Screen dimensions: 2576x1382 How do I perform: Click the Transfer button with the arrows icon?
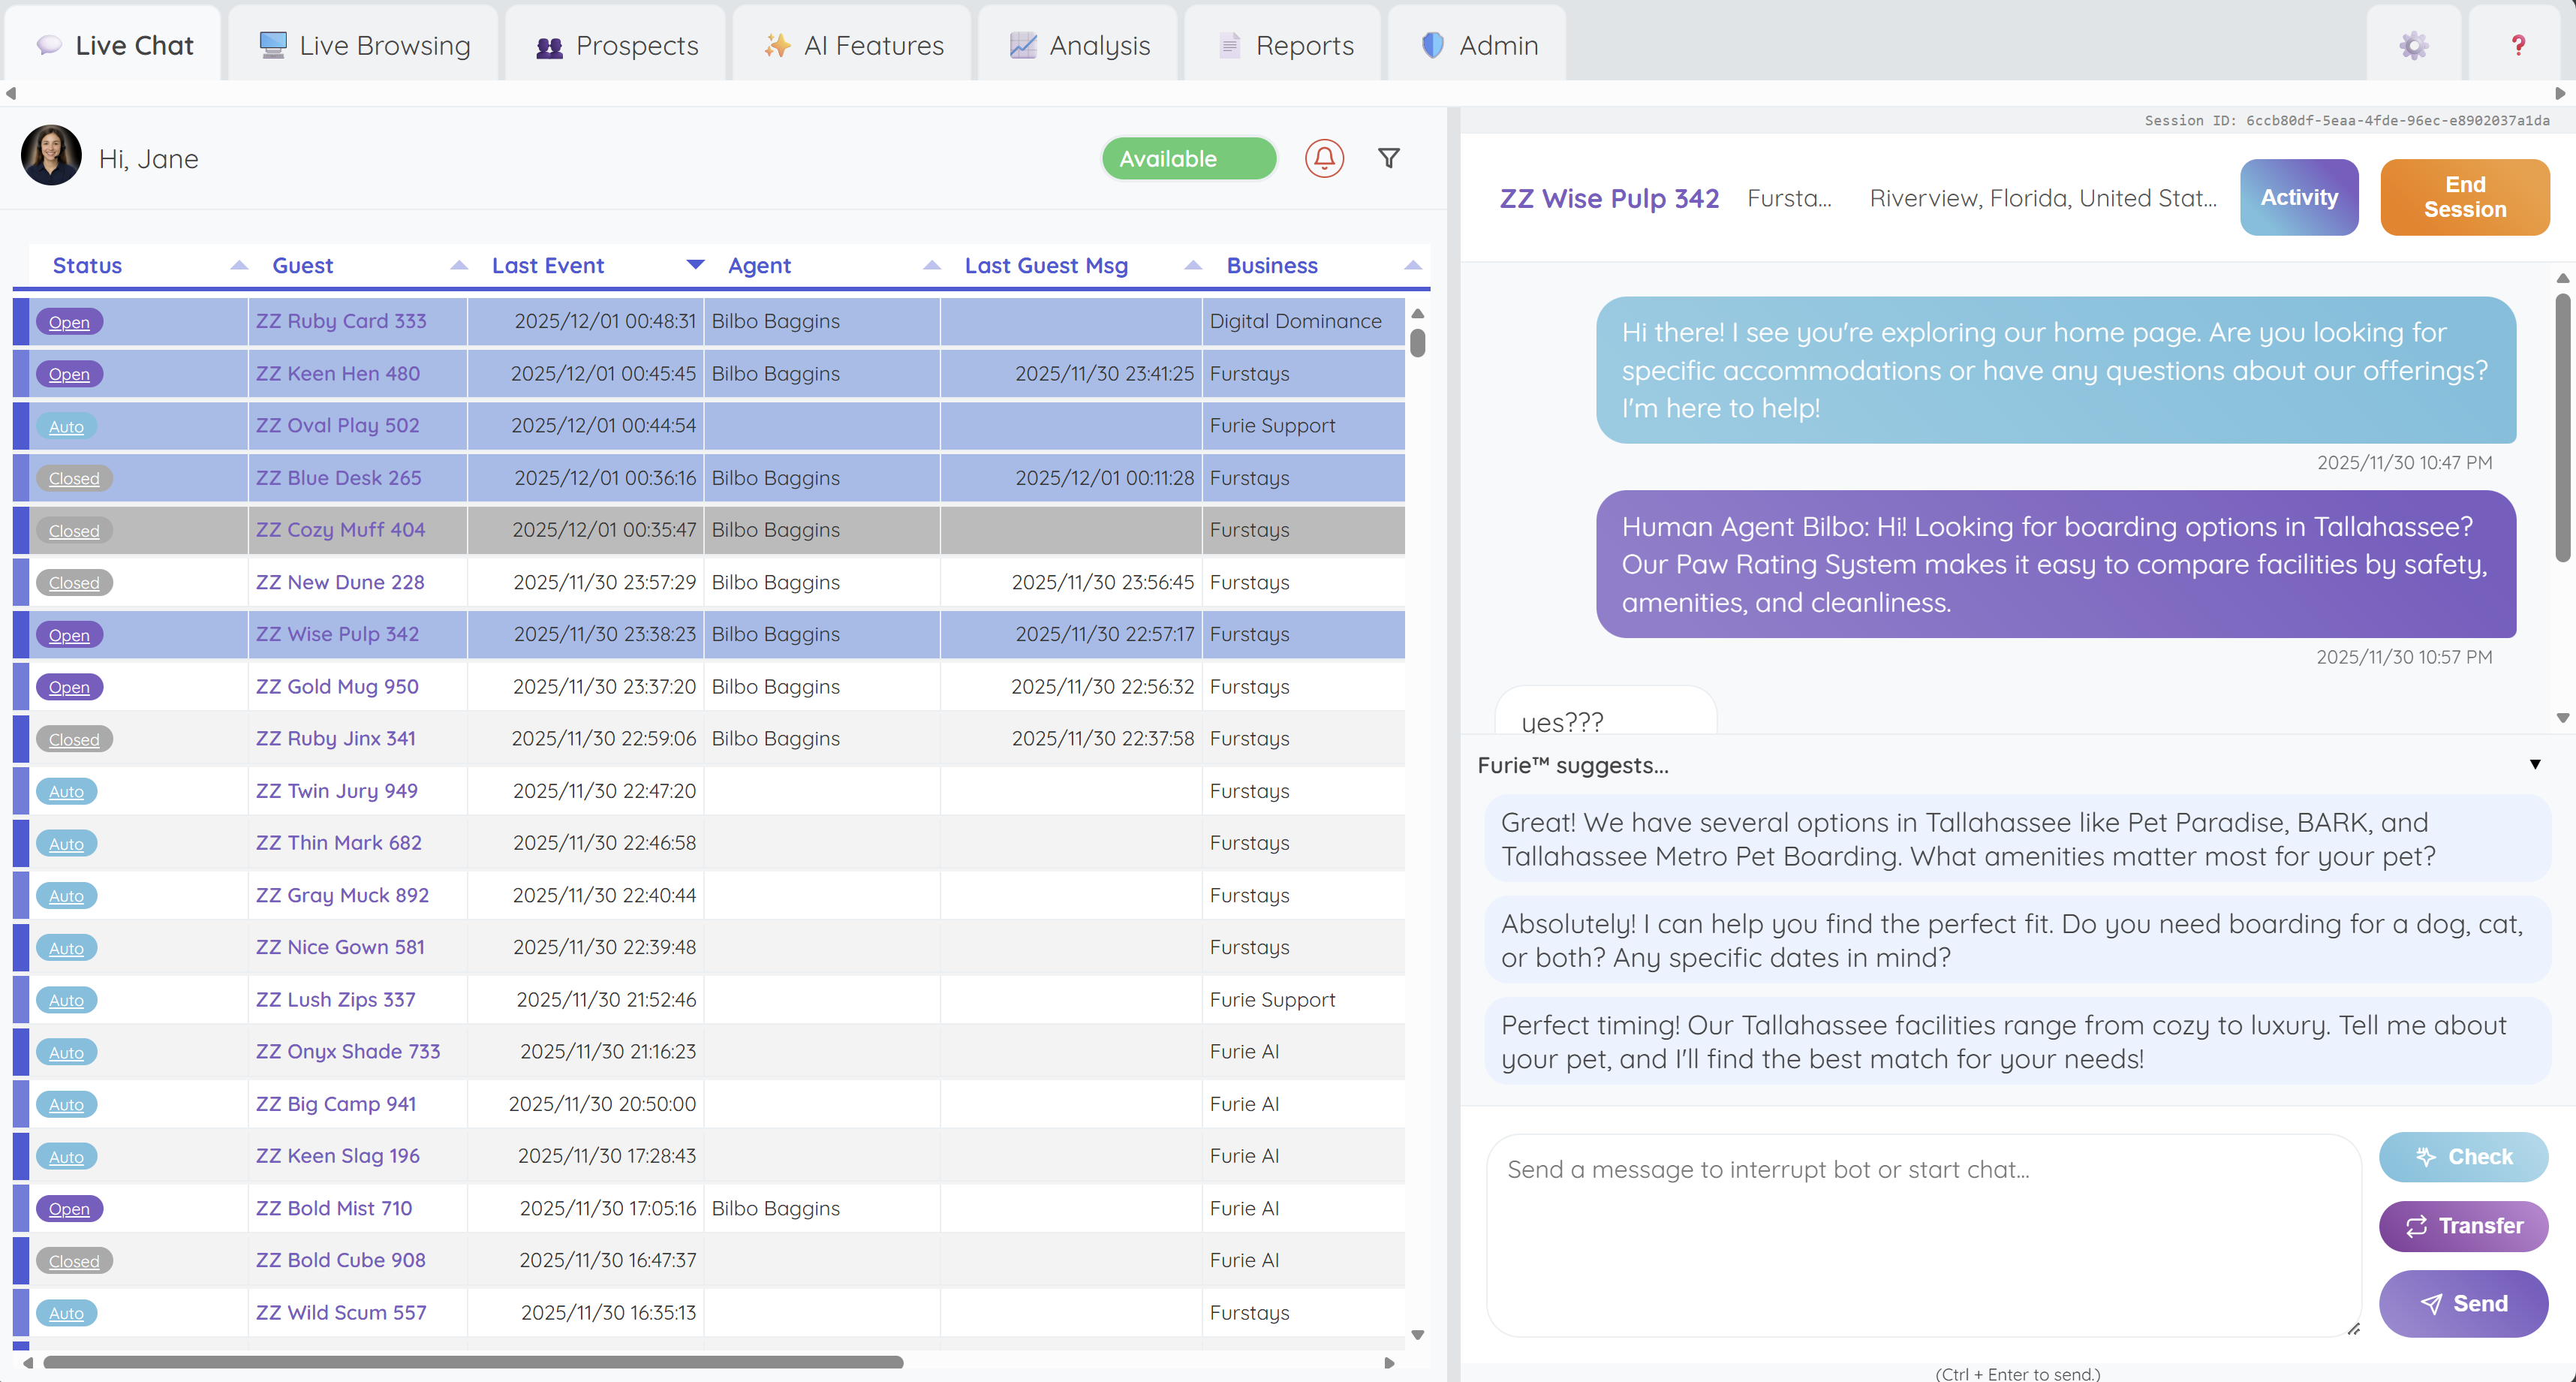(x=2462, y=1225)
